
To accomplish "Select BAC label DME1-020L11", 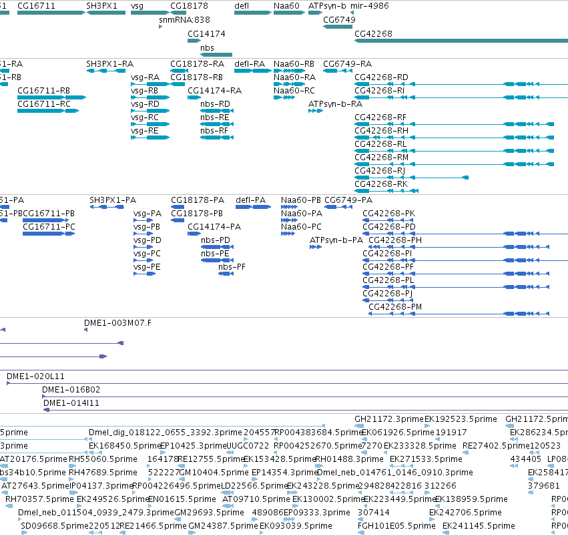I will click(35, 376).
